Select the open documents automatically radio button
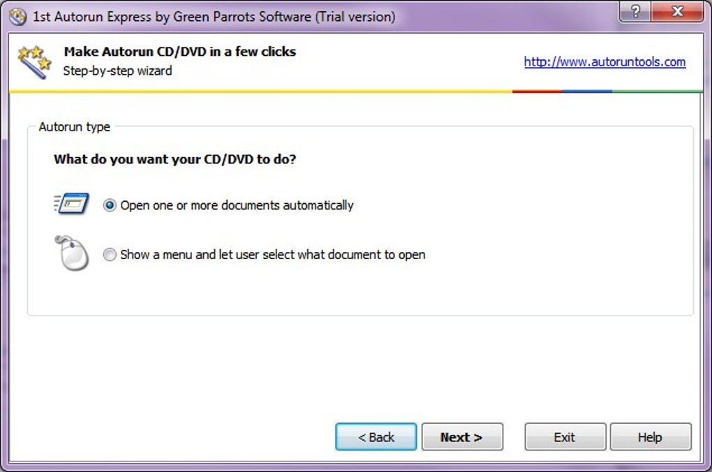The image size is (712, 472). (x=110, y=205)
